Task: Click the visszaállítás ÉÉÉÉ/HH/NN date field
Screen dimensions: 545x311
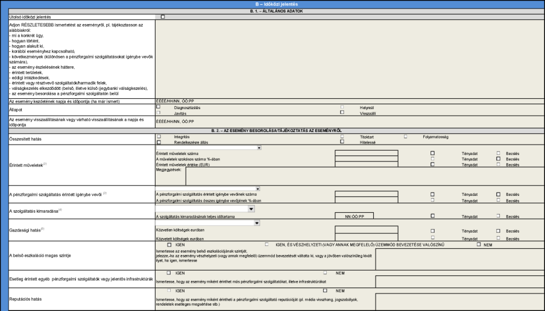Action: pos(350,122)
